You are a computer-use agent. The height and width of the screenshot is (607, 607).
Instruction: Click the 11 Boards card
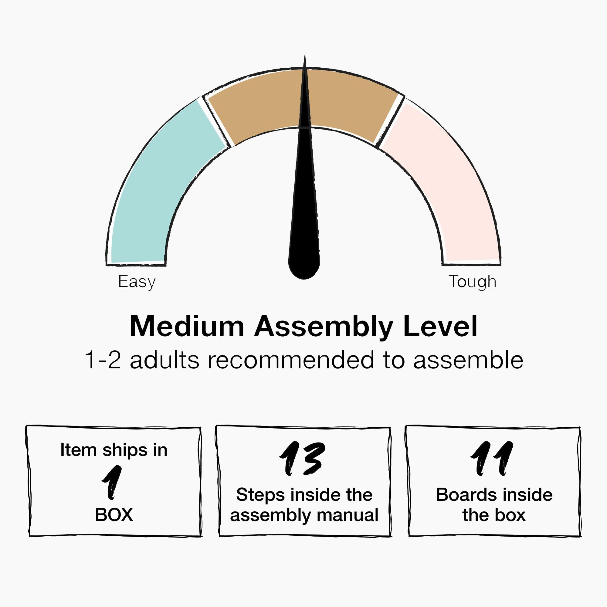494,481
